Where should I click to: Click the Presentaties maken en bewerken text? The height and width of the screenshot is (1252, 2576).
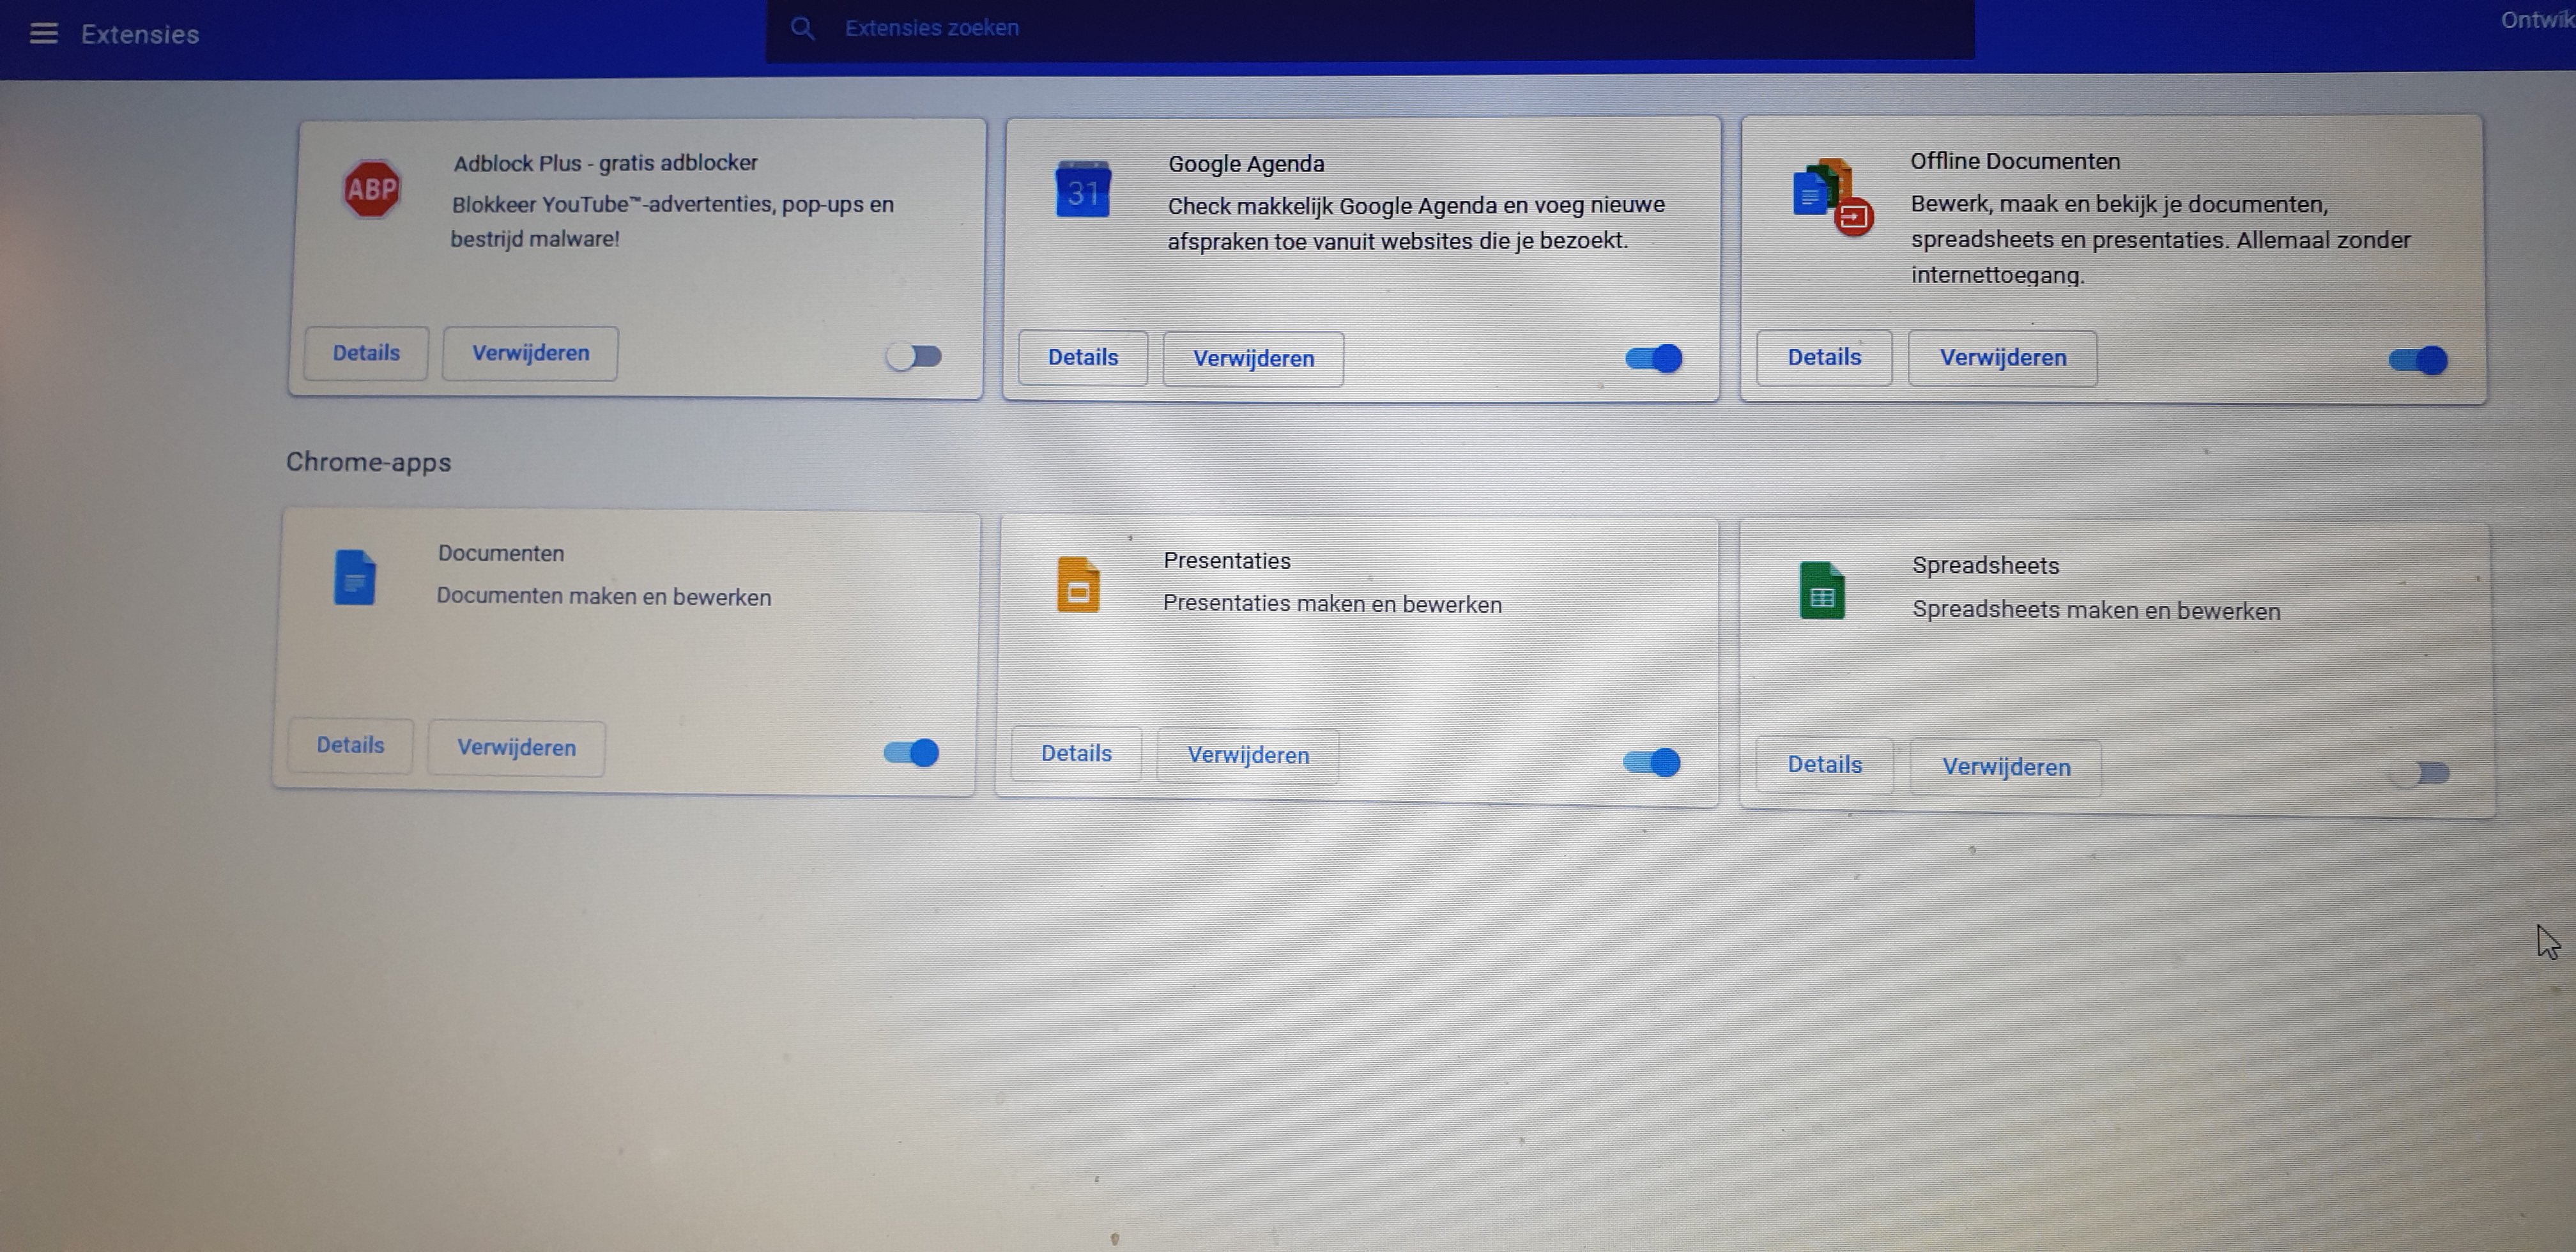(1332, 604)
